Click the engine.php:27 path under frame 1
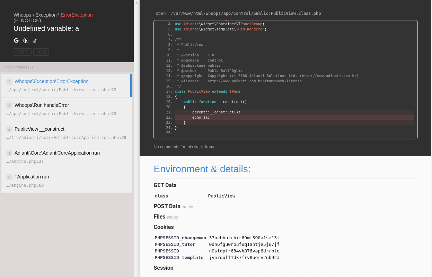This screenshot has width=432, height=277. coord(25,161)
